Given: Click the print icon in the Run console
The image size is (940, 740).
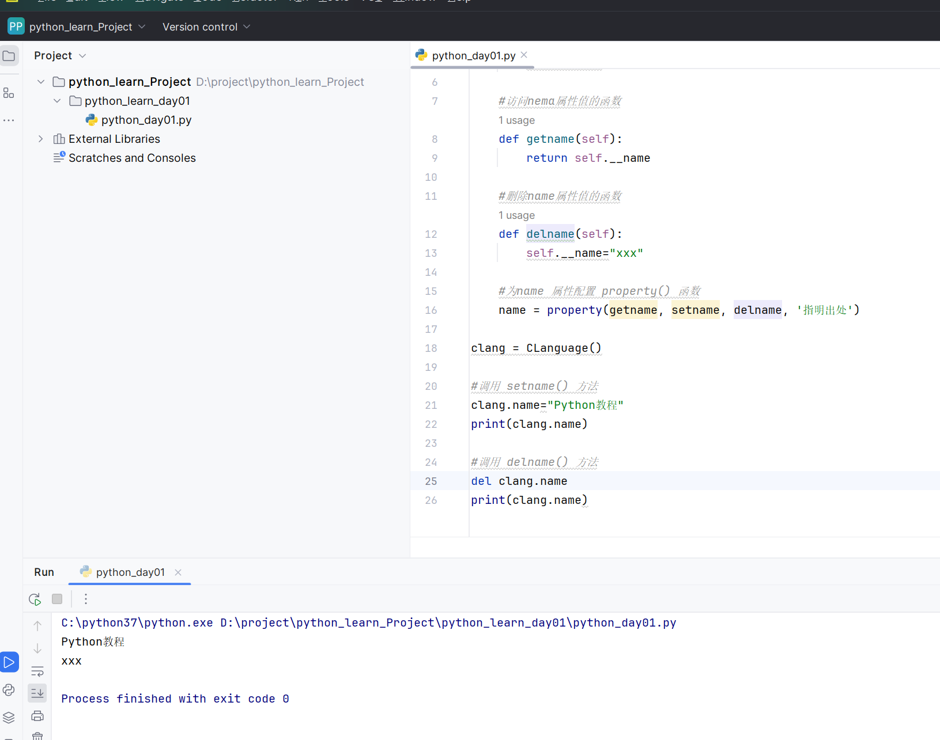Looking at the screenshot, I should pyautogui.click(x=37, y=716).
